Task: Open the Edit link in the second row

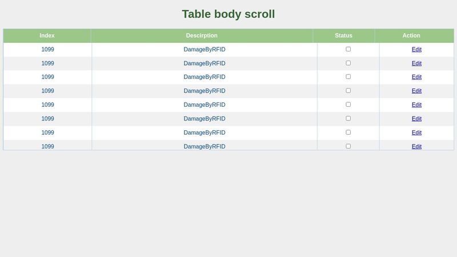Action: pyautogui.click(x=416, y=63)
